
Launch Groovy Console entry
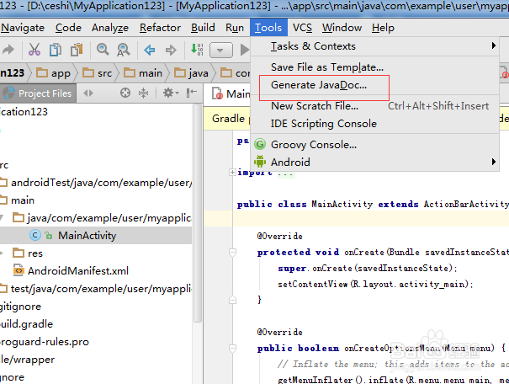374,144
